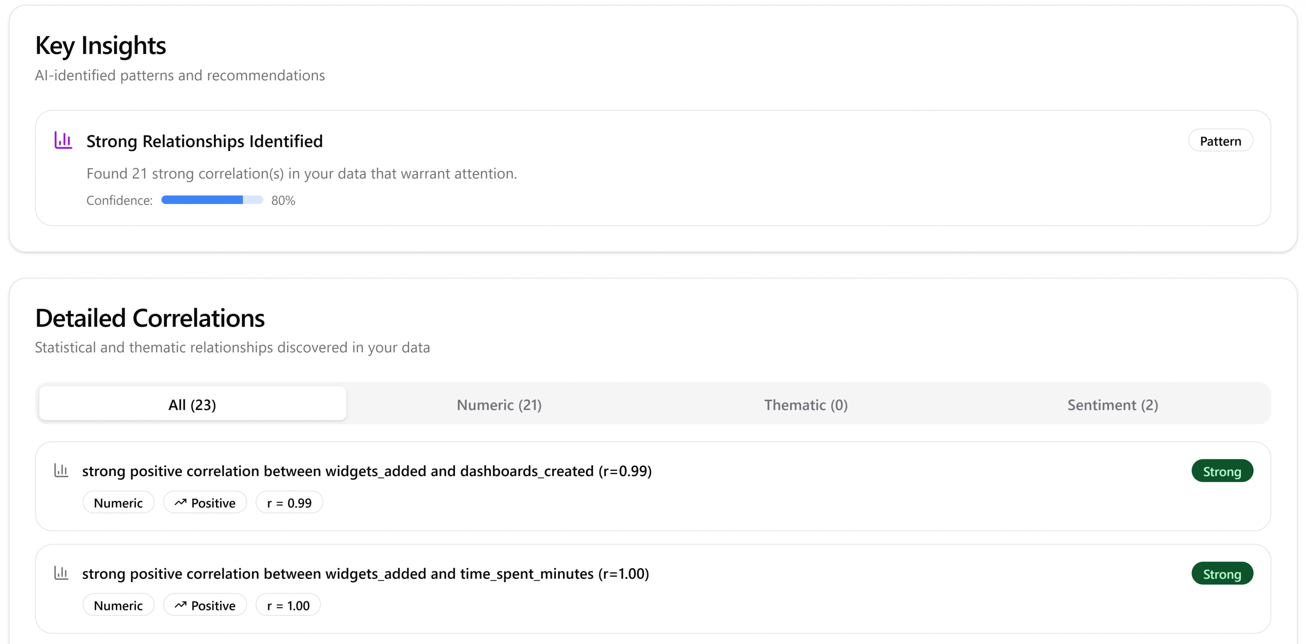Click Strong badge on dashboards_created correlation
Viewport: 1306px width, 644px height.
tap(1222, 471)
